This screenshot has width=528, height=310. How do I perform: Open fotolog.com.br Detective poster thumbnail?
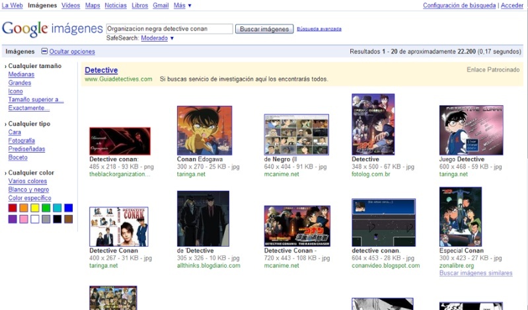[x=373, y=124]
